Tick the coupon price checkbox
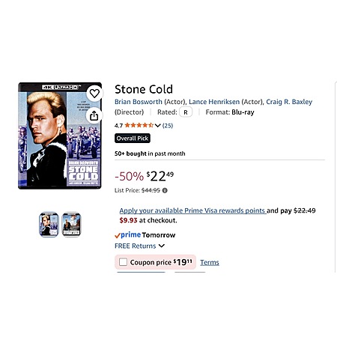This screenshot has height=337, width=337. [123, 262]
